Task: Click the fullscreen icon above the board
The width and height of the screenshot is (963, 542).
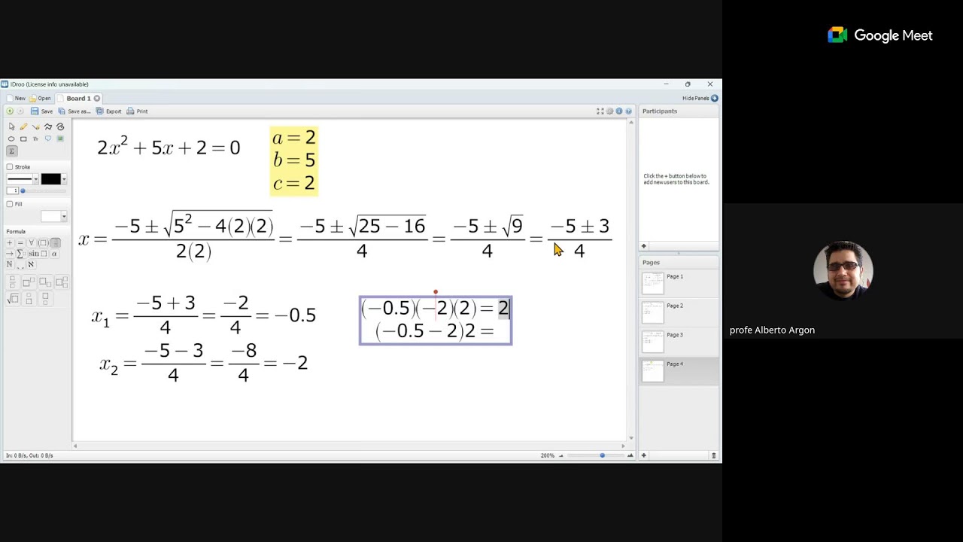Action: pyautogui.click(x=600, y=111)
